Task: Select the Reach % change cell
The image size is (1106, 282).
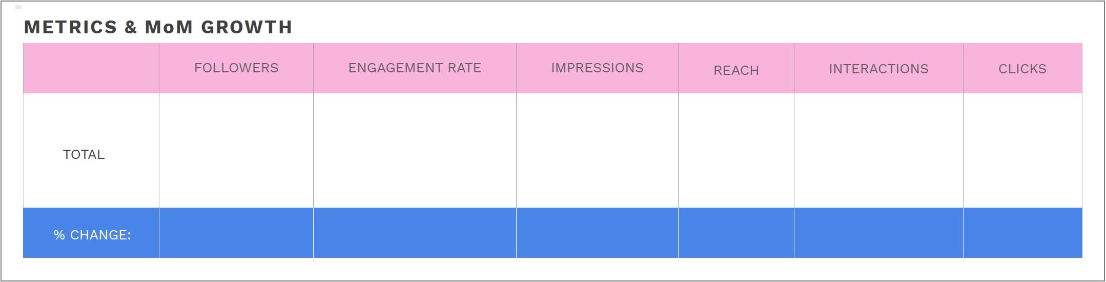Action: (736, 233)
